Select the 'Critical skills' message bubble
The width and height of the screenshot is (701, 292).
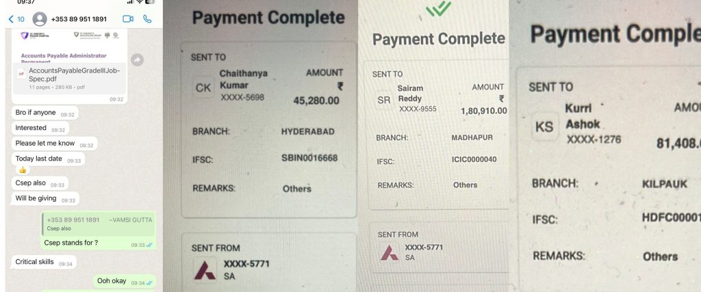click(x=34, y=263)
